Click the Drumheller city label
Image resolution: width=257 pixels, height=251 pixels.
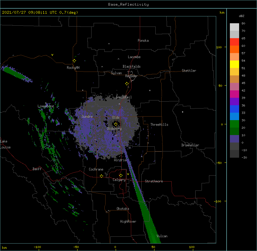(x=190, y=145)
